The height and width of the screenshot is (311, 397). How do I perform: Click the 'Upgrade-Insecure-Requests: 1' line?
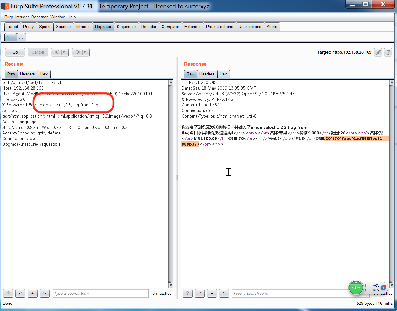(32, 144)
